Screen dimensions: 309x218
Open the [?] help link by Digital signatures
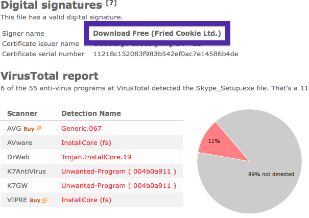111,4
